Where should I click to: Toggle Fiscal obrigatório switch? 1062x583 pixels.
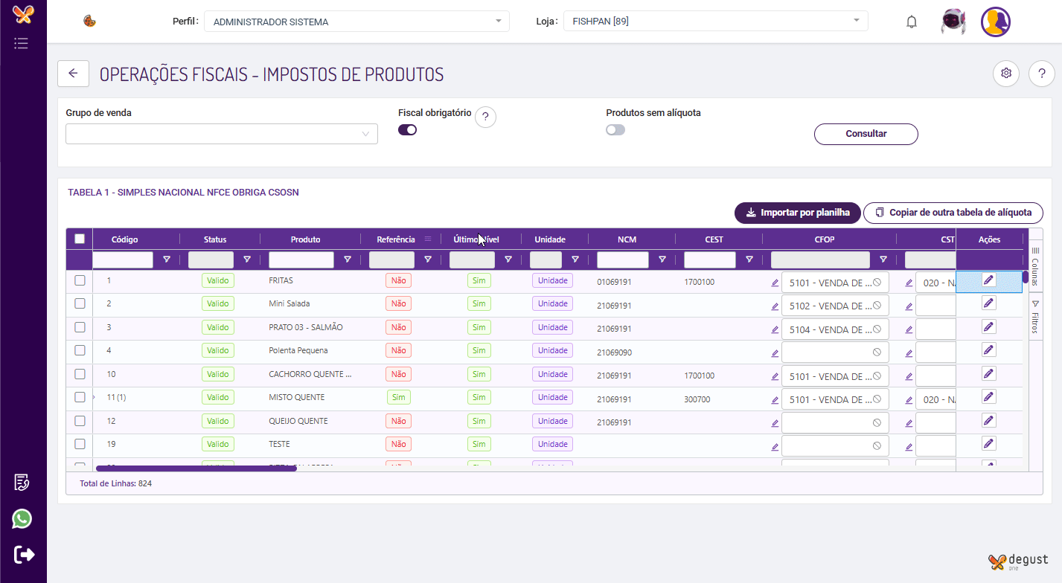(x=407, y=129)
